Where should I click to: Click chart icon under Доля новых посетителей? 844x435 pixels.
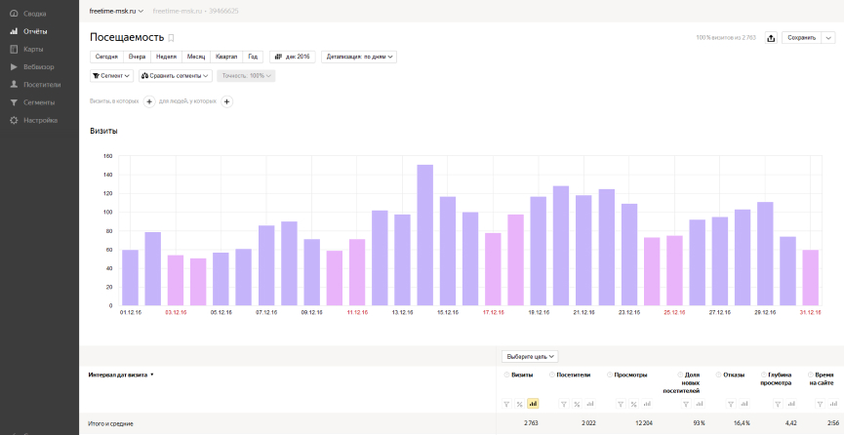[700, 404]
